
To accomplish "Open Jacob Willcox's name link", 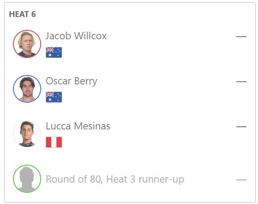I will click(x=76, y=36).
